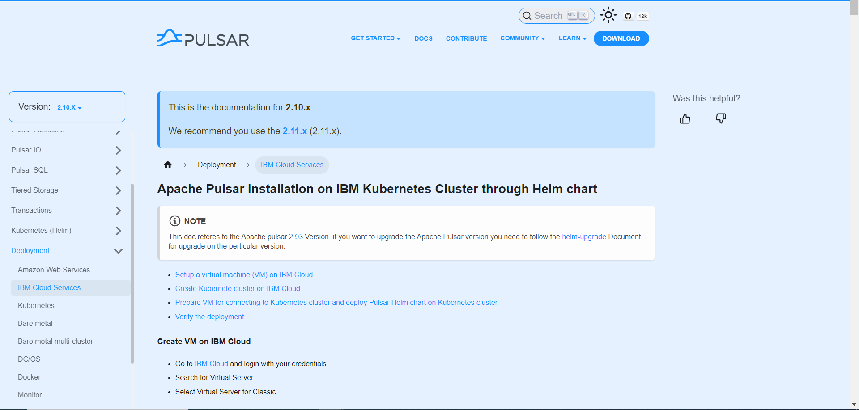The height and width of the screenshot is (410, 859).
Task: Expand the Transactions section chevron
Action: pyautogui.click(x=118, y=211)
